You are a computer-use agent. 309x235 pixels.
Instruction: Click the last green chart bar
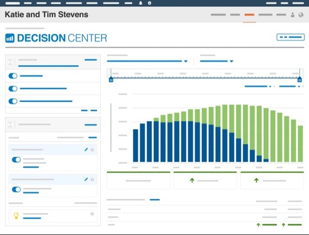point(300,143)
